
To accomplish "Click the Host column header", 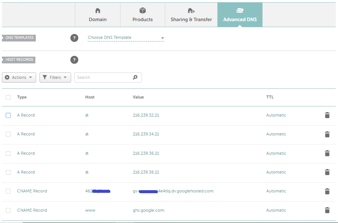I will coord(90,97).
